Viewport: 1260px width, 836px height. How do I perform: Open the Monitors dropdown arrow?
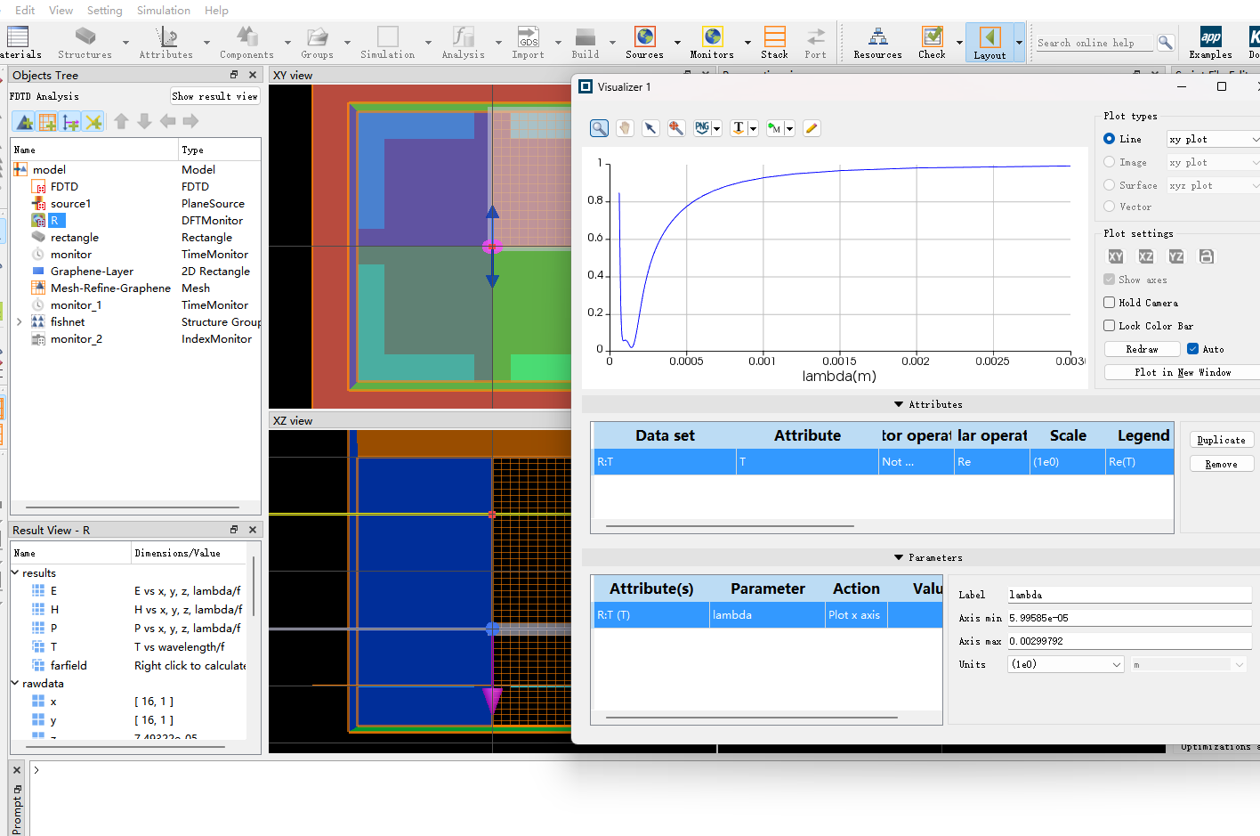pyautogui.click(x=747, y=43)
